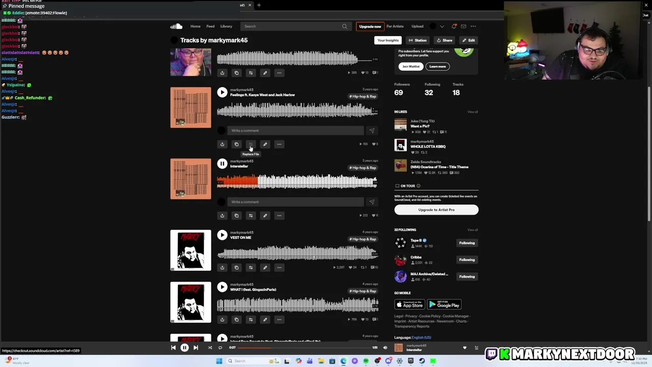Go to Home tab

(x=195, y=27)
